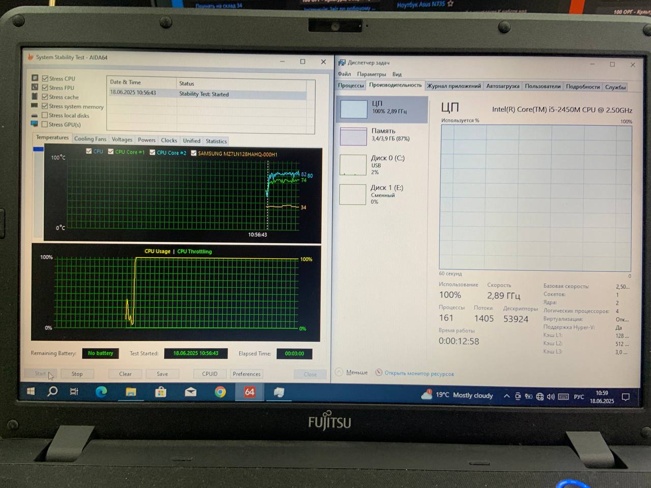Uncheck the Stress CPU checkbox

click(45, 78)
